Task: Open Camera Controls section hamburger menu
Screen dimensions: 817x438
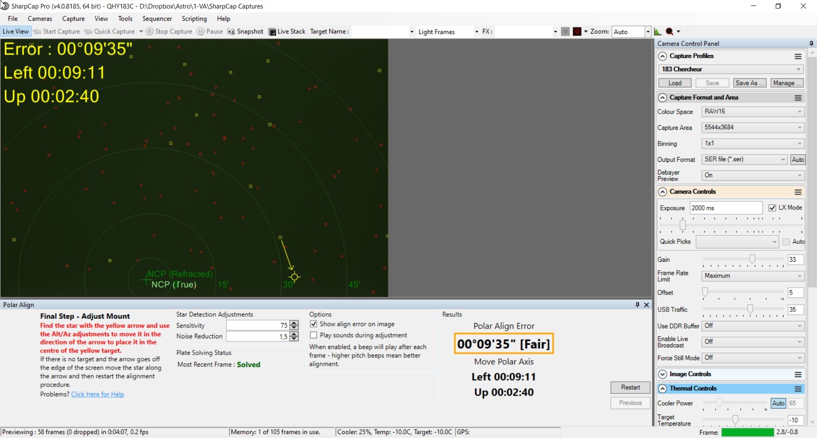Action: click(x=798, y=192)
